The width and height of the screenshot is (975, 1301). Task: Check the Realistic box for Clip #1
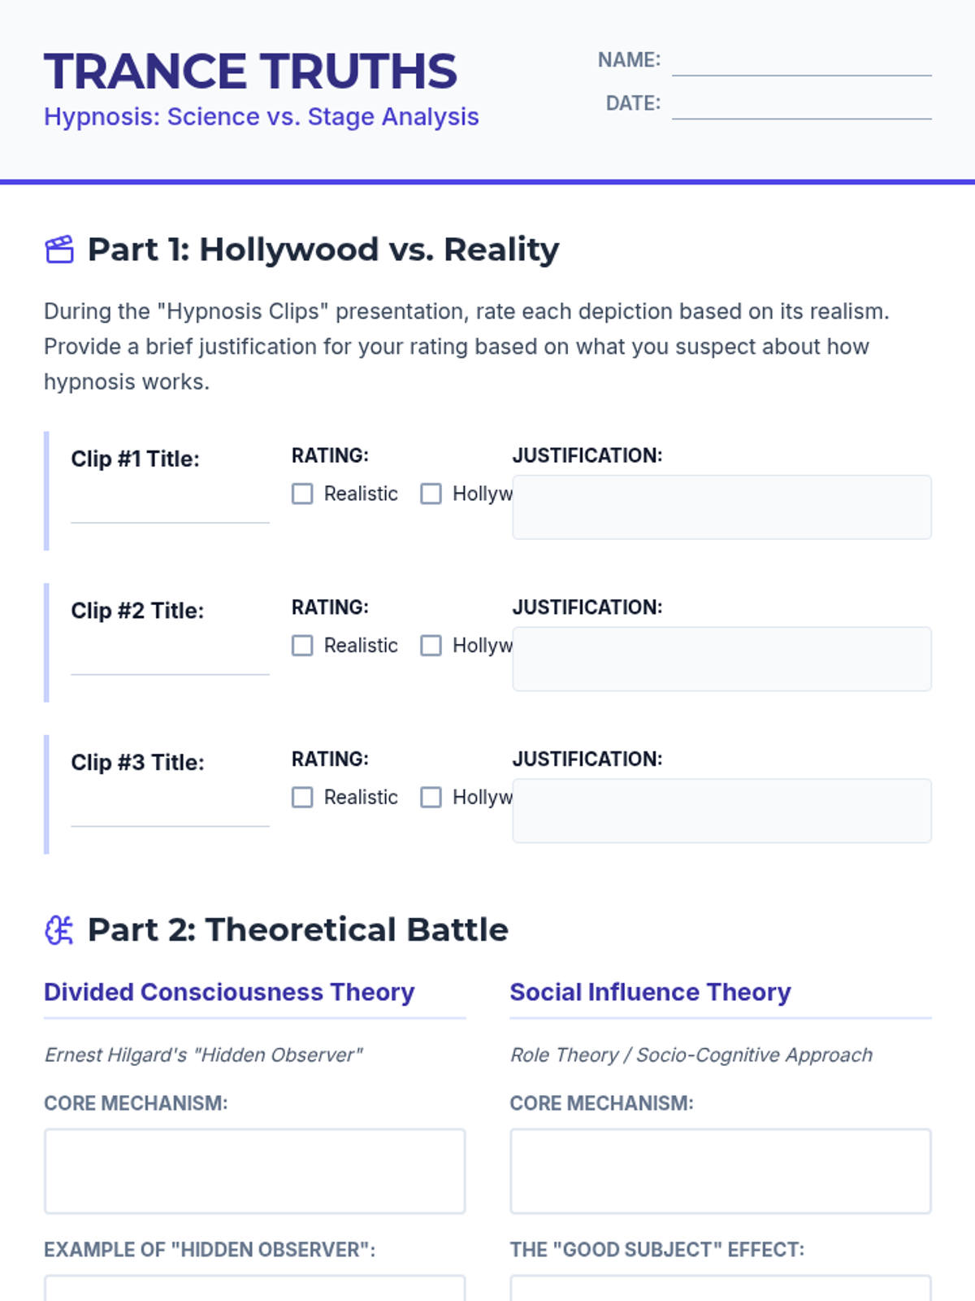302,494
